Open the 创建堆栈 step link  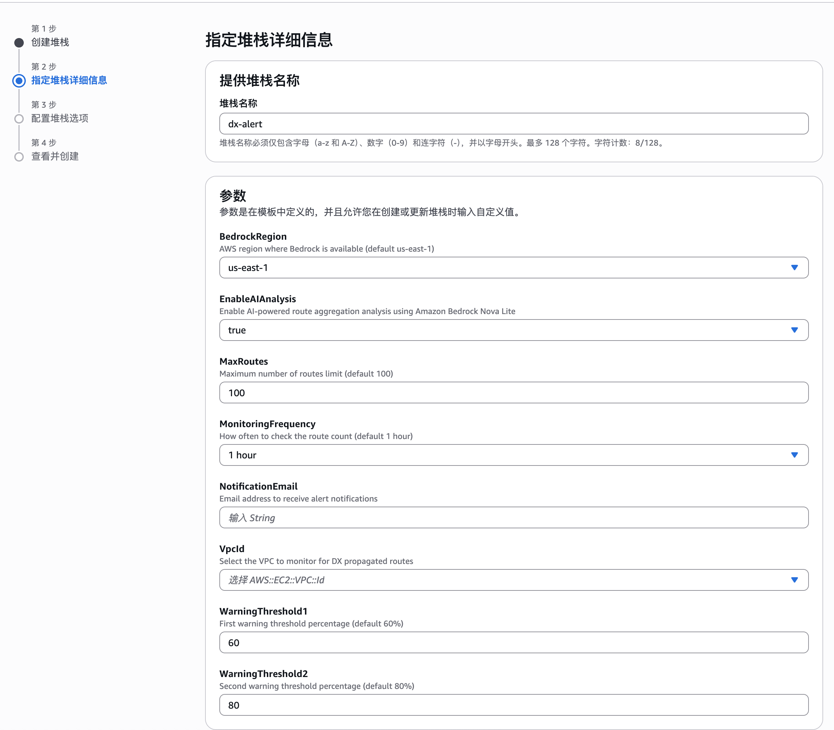tap(50, 42)
